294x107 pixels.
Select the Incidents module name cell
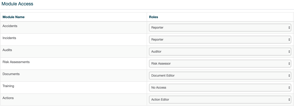pos(73,40)
